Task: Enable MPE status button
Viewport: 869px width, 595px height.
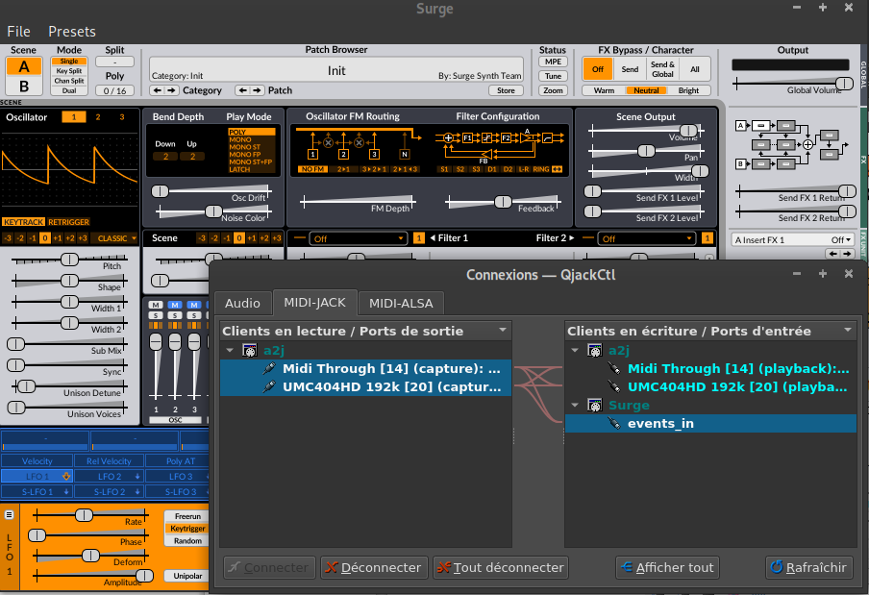Action: 553,62
